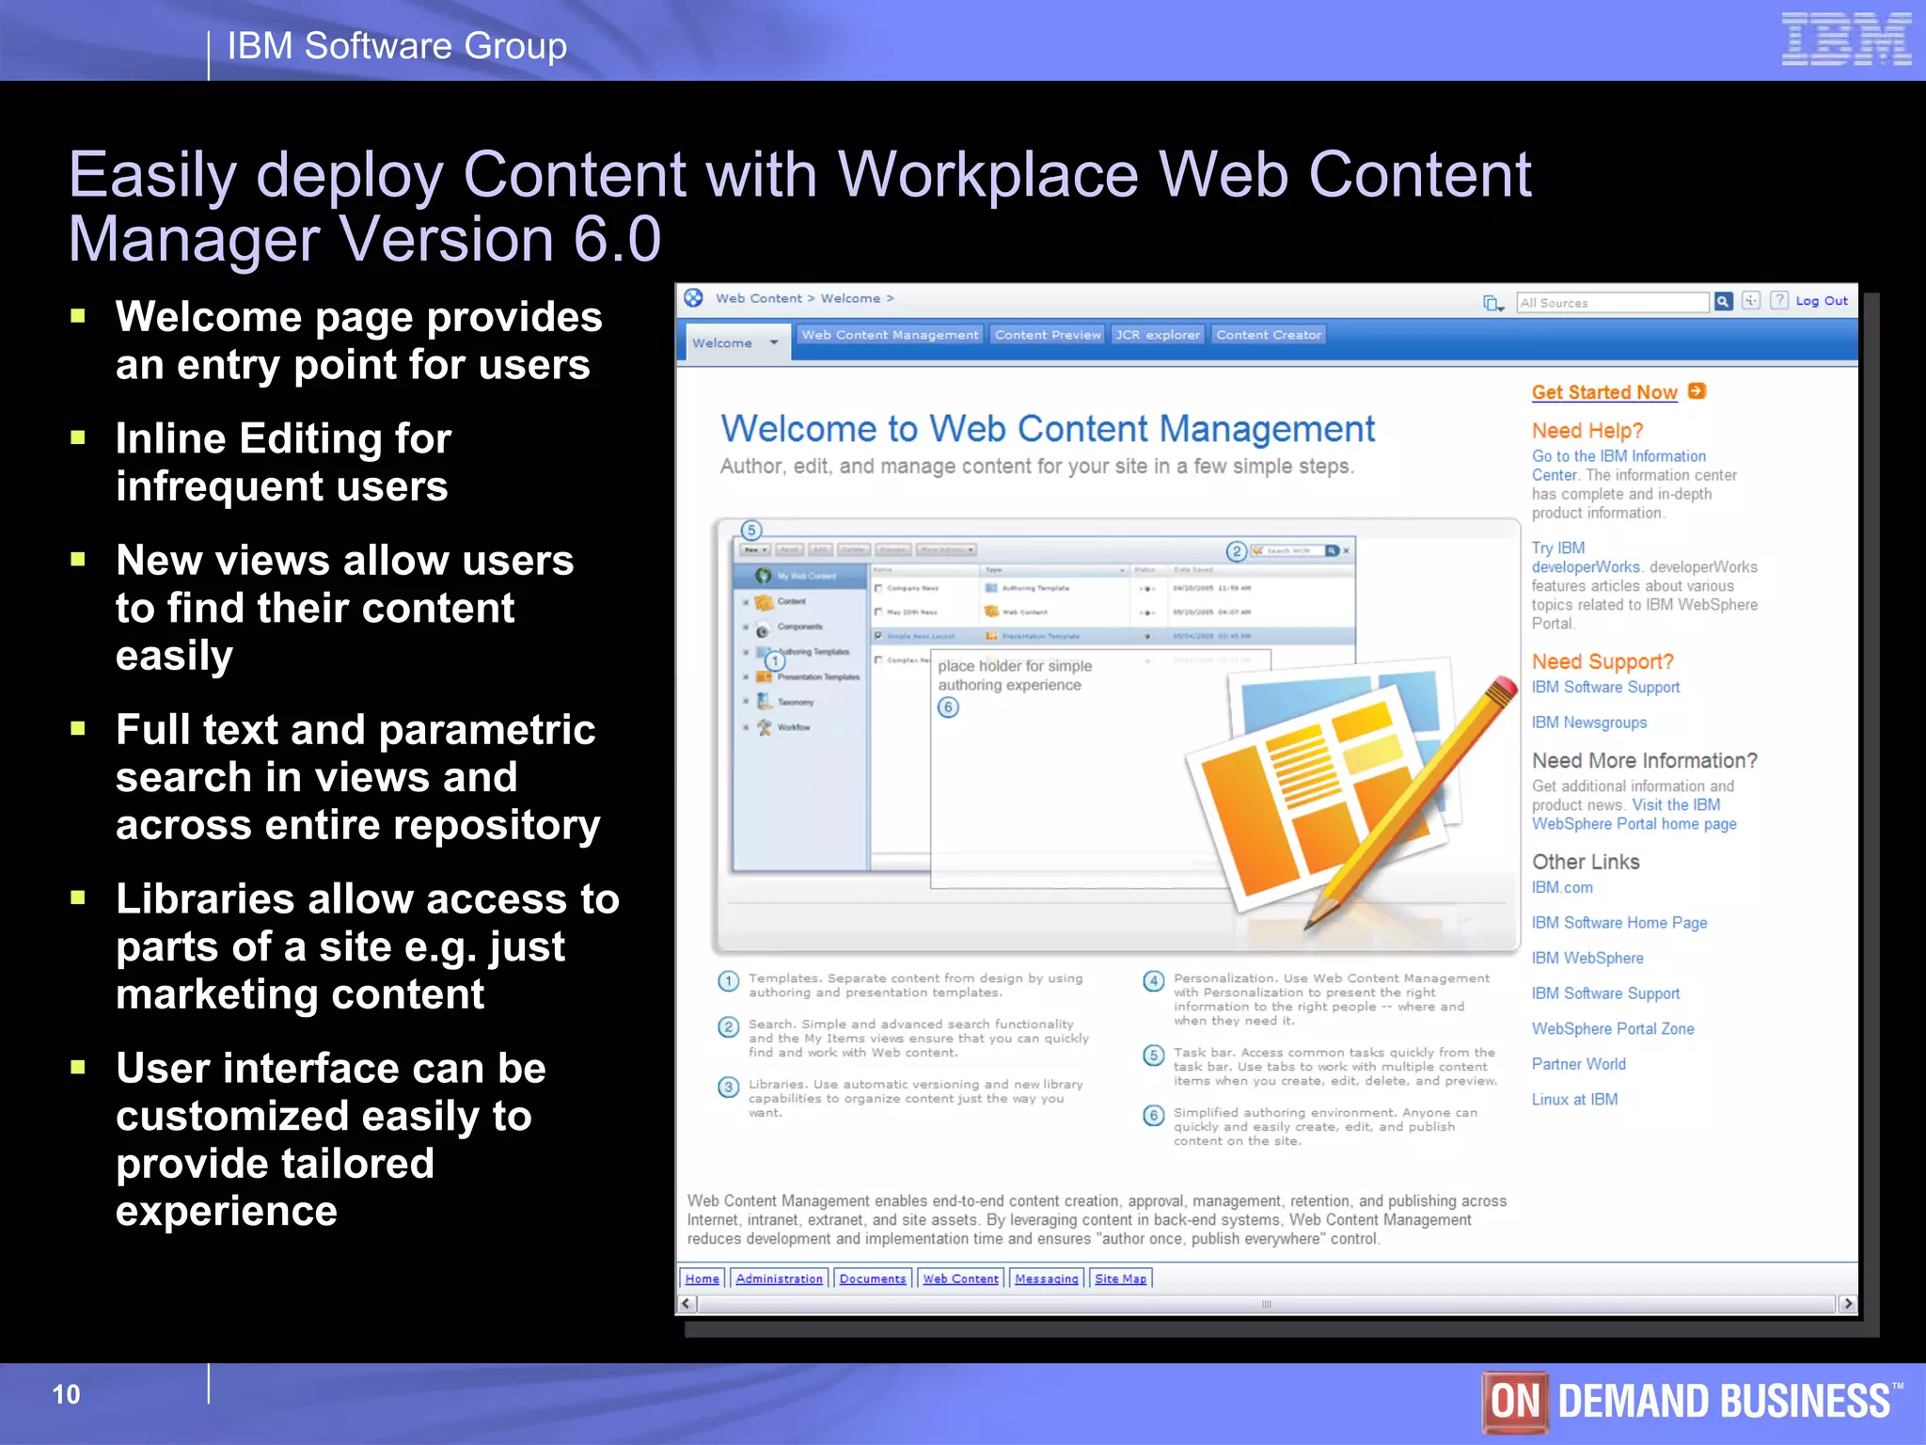This screenshot has height=1445, width=1926.
Task: Click in the Search WCM field
Action: (1288, 550)
